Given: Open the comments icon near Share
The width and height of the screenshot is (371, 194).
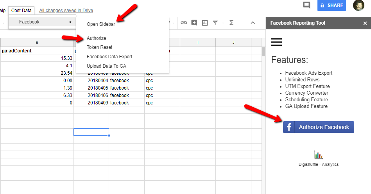Looking at the screenshot, I should [306, 5].
